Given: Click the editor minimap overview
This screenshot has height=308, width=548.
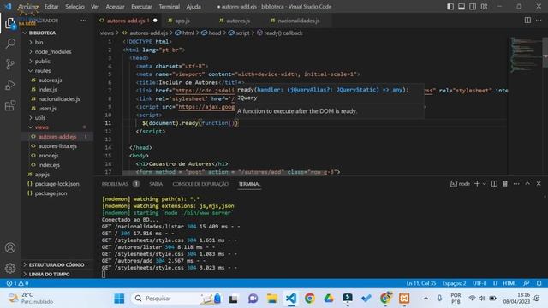Looking at the screenshot, I should 524,54.
